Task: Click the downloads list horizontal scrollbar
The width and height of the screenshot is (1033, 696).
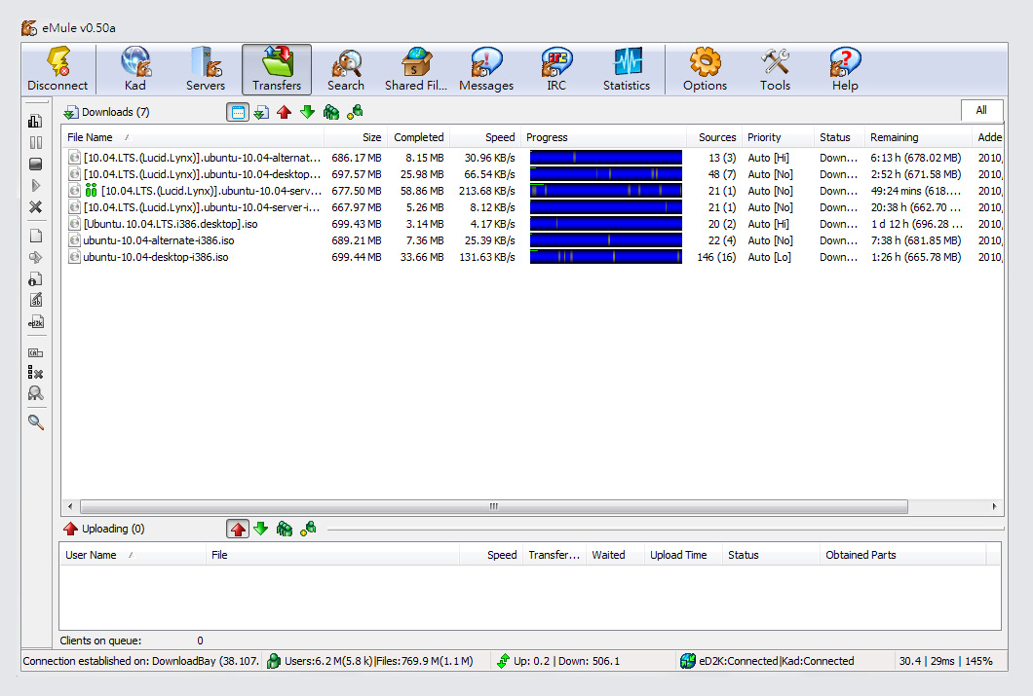Action: [x=493, y=506]
